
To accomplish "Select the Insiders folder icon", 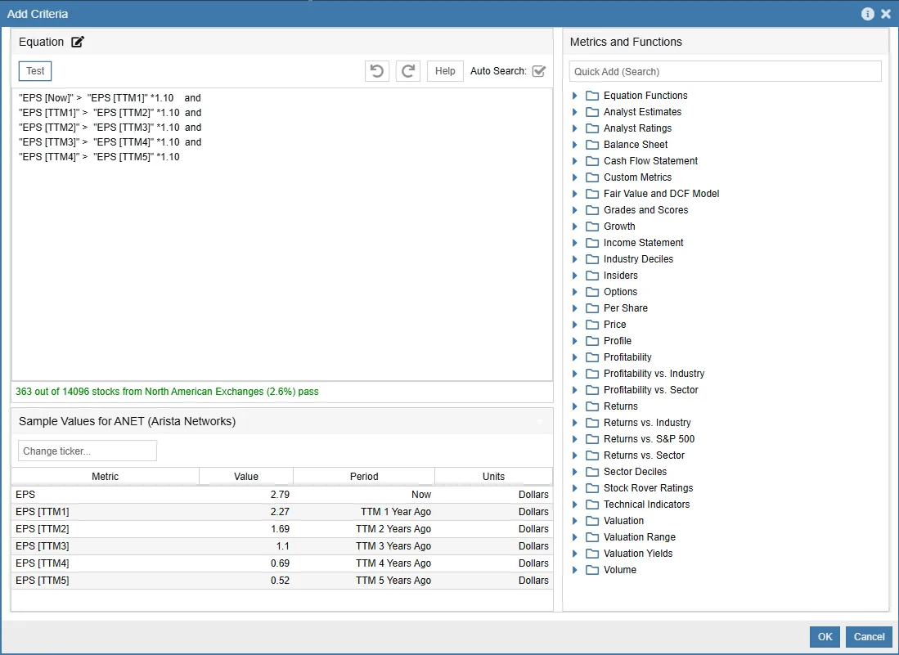I will [x=592, y=276].
